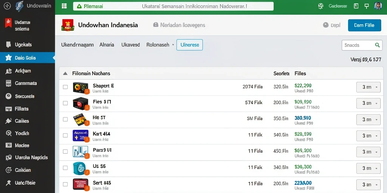The height and width of the screenshot is (193, 387).
Task: Open the Hle ST product thumbnail
Action: pyautogui.click(x=81, y=119)
